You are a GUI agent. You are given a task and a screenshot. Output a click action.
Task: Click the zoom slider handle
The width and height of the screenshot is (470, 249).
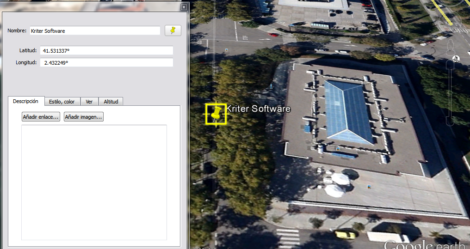[x=450, y=93]
